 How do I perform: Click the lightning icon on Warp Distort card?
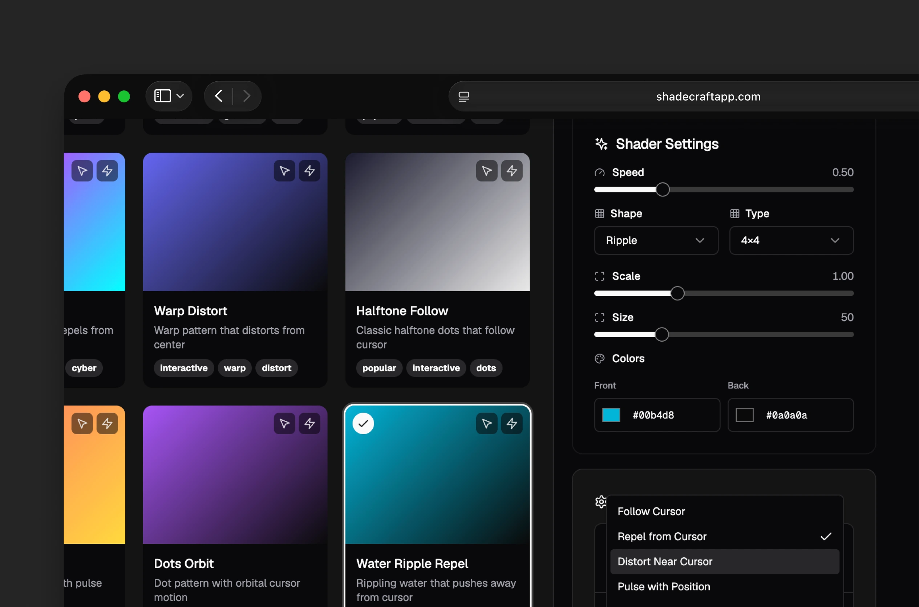[309, 171]
